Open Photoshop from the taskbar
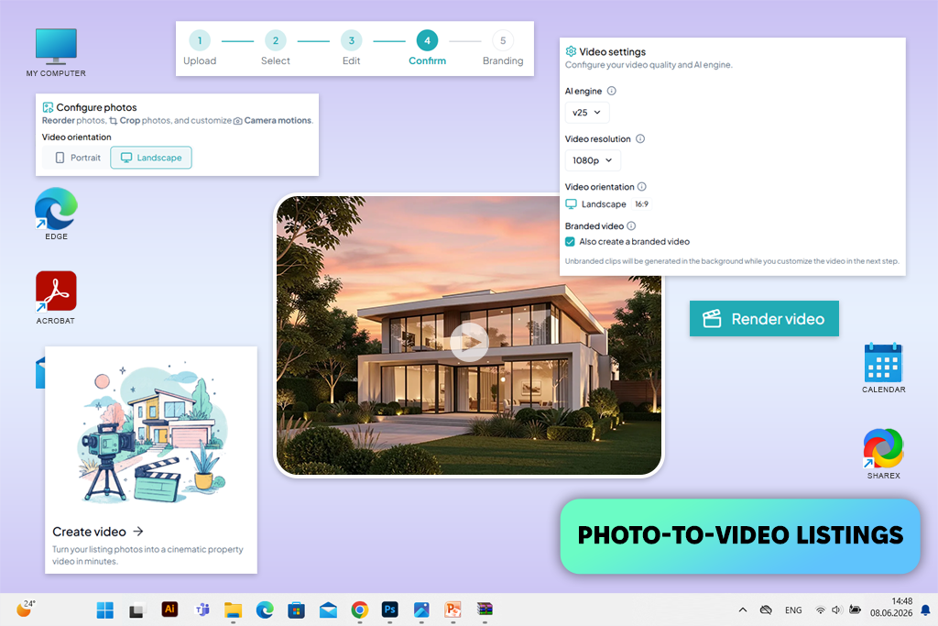The width and height of the screenshot is (938, 626). (x=389, y=610)
